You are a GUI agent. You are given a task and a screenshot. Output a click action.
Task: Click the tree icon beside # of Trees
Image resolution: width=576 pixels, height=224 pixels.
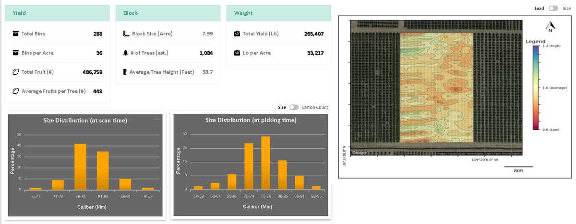point(126,53)
